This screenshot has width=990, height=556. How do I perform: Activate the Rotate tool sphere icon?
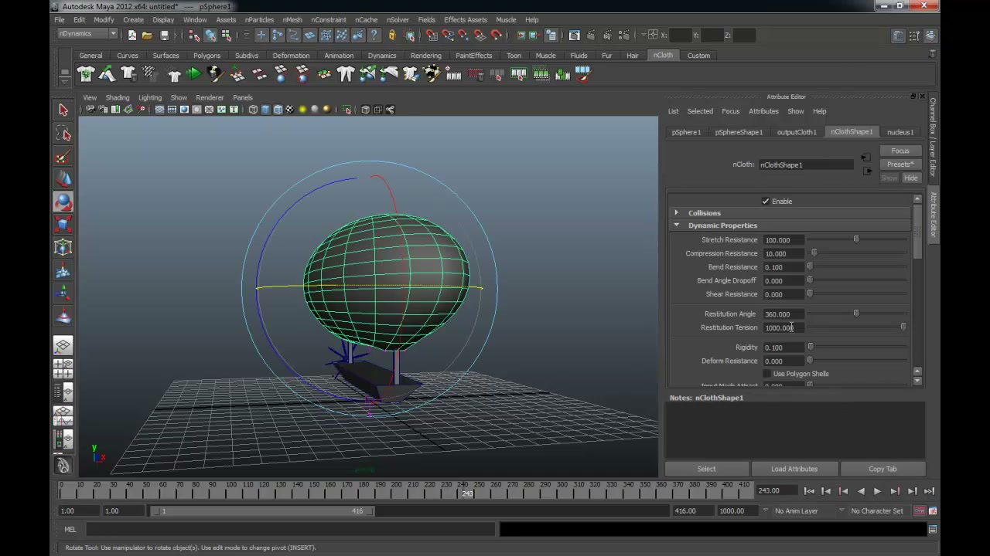tap(63, 202)
